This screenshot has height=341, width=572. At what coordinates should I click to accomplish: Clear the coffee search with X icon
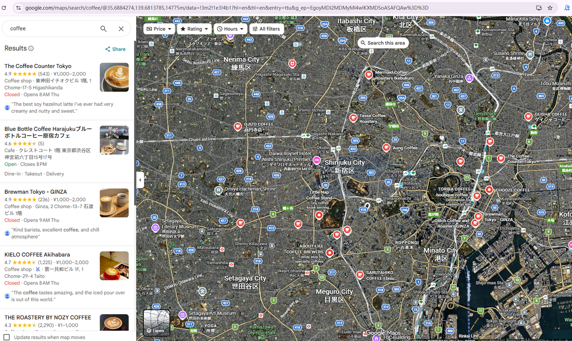121,29
